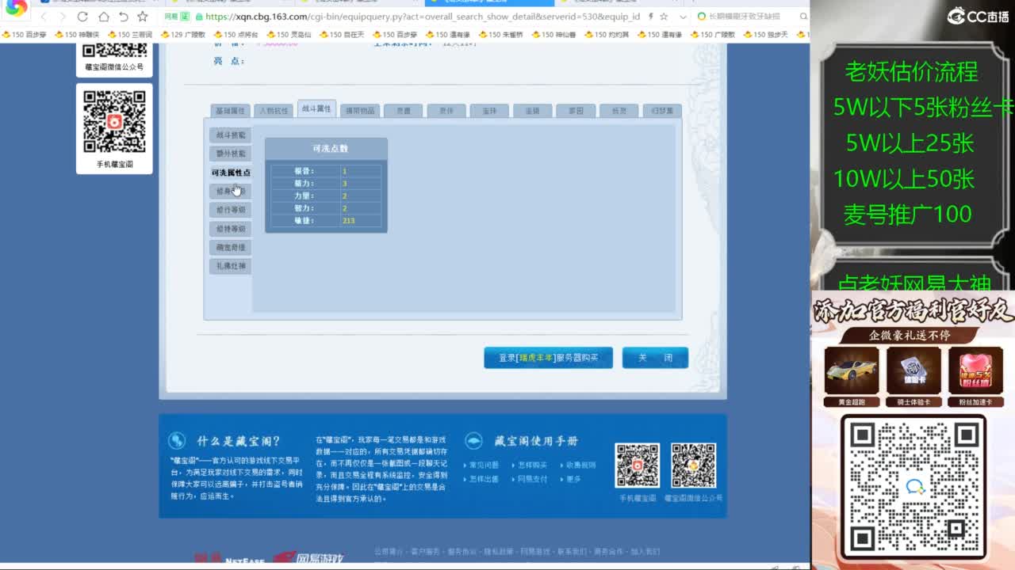Image resolution: width=1015 pixels, height=570 pixels.
Task: Open 客户服务 in the bottom footer
Action: [426, 552]
